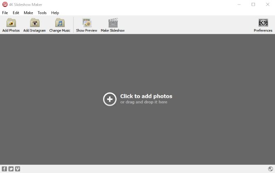Click the globe icon at bottom right

270,169
